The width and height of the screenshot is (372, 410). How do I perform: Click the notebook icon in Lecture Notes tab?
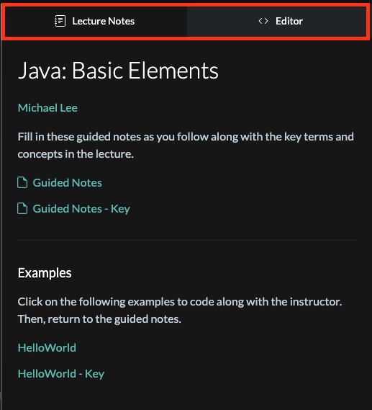click(x=60, y=21)
